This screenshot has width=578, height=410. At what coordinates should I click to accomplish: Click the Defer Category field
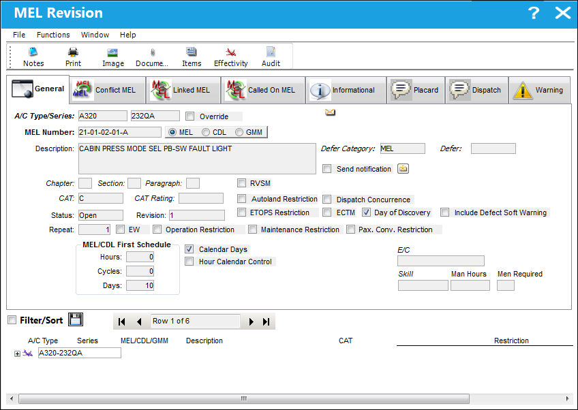point(403,148)
